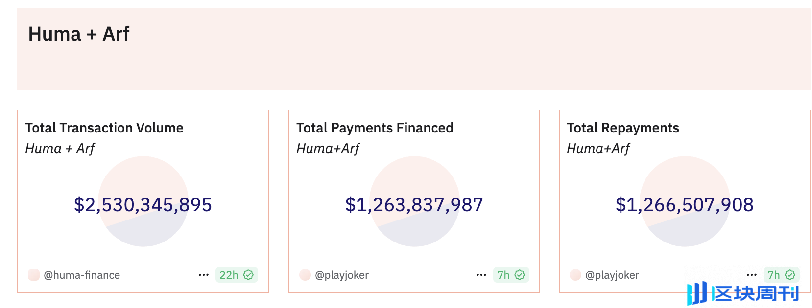Image resolution: width=812 pixels, height=308 pixels.
Task: Click the 7h badge on Total Repayments
Action: point(781,275)
